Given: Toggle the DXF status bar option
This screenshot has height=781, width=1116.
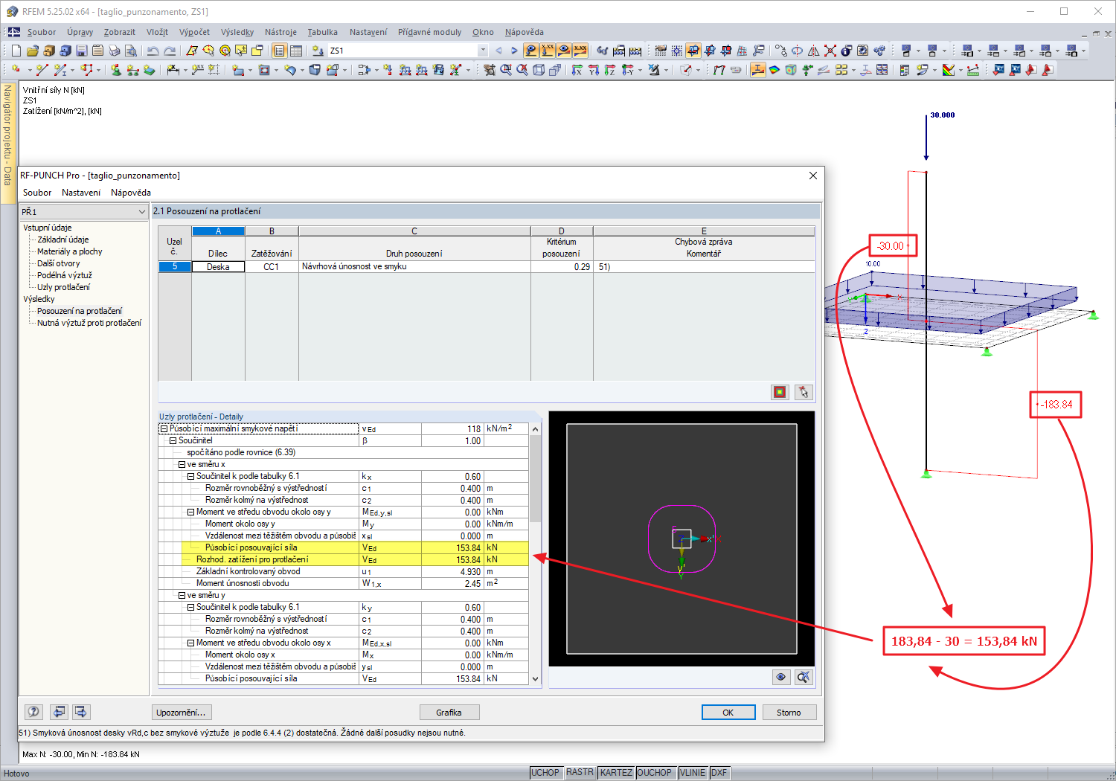Looking at the screenshot, I should click(719, 773).
